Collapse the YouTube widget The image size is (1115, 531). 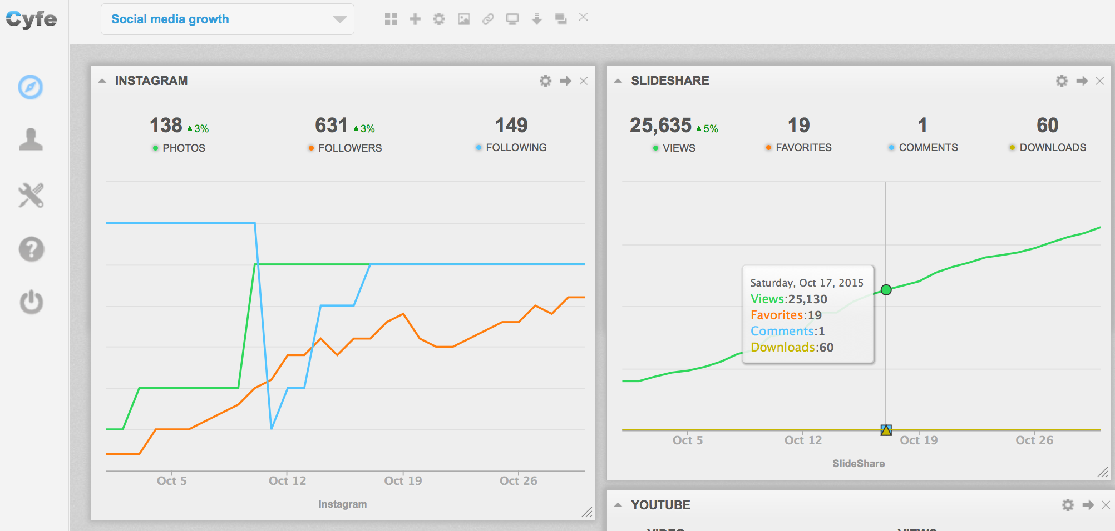(618, 505)
